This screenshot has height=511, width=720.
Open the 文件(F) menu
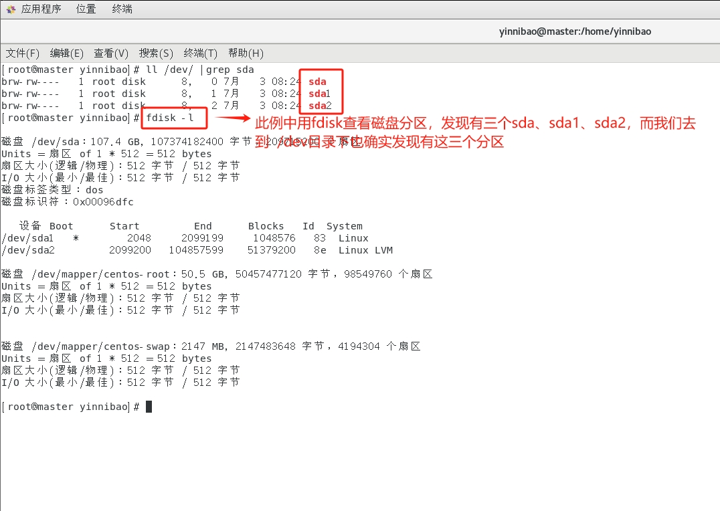coord(22,54)
